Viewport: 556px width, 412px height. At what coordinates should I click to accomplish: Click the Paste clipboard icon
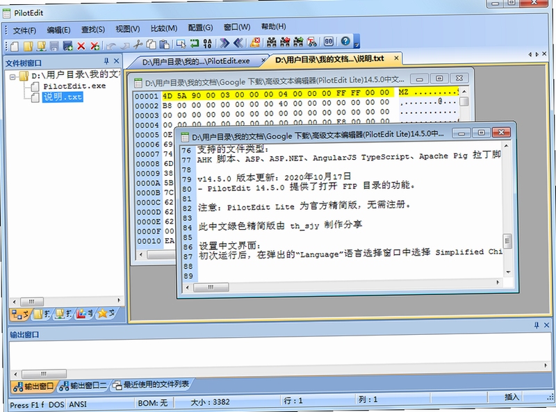tap(164, 44)
